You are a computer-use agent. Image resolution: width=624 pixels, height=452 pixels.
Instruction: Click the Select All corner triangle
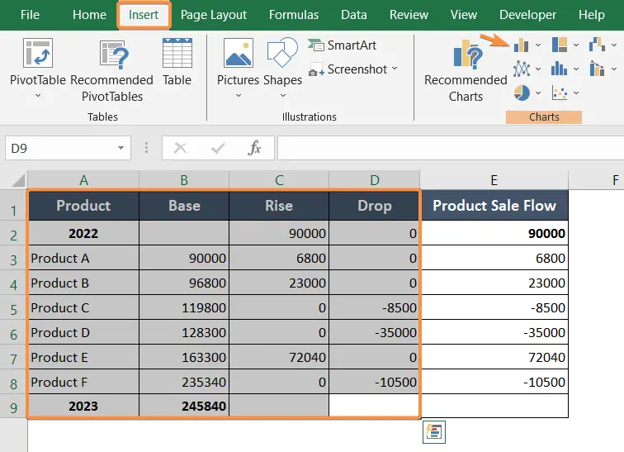18,180
